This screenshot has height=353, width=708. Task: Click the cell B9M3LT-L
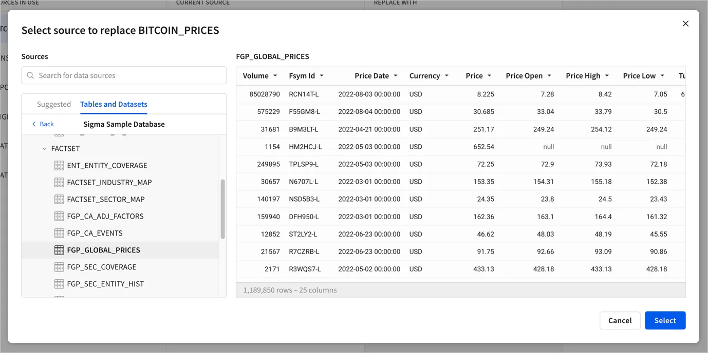point(304,129)
